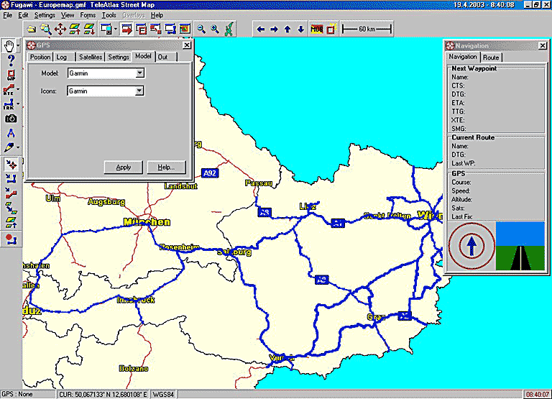Click the four-way move arrows icon
552x399 pixels.
pyautogui.click(x=60, y=29)
